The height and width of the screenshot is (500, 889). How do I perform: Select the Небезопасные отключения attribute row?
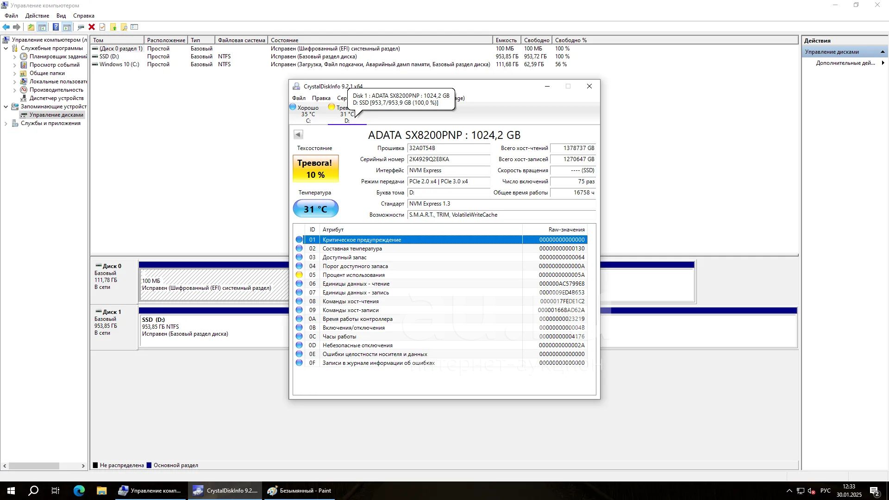(441, 345)
